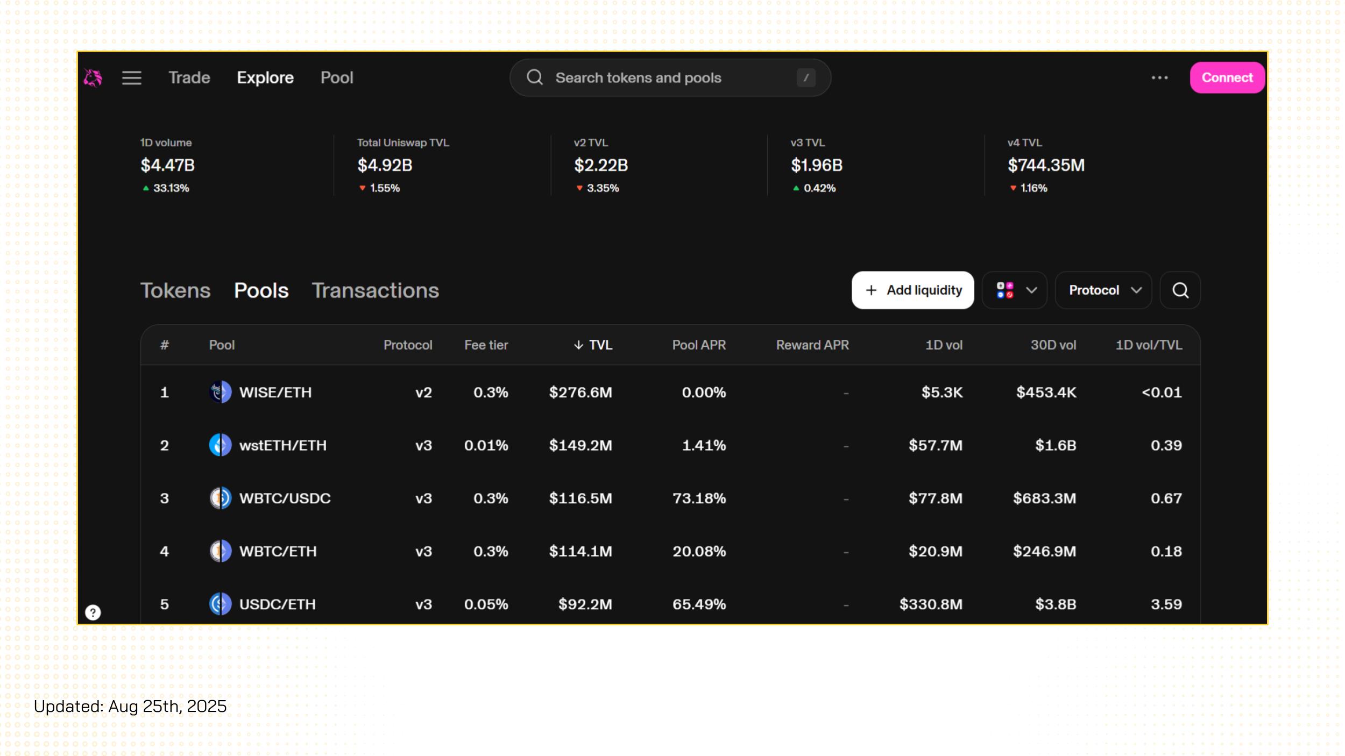Open the three-dots more menu
The width and height of the screenshot is (1345, 756).
[x=1159, y=78]
